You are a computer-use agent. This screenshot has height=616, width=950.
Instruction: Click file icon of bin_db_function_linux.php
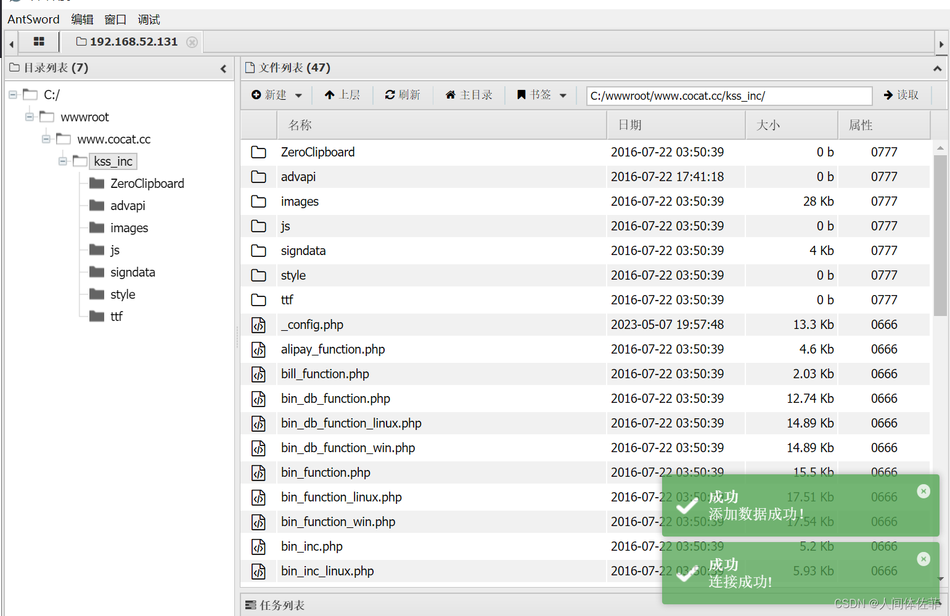[x=258, y=423]
